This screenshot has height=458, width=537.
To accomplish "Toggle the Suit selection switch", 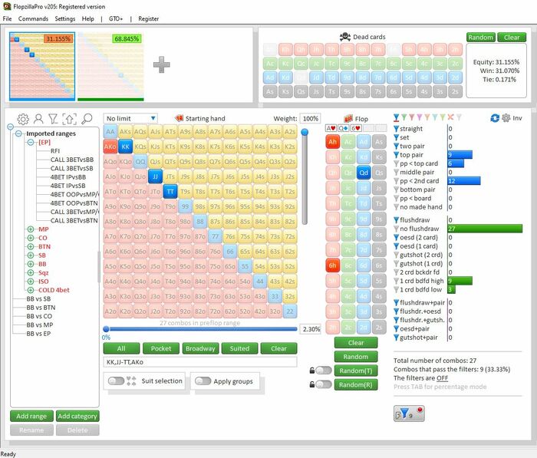I will point(116,381).
